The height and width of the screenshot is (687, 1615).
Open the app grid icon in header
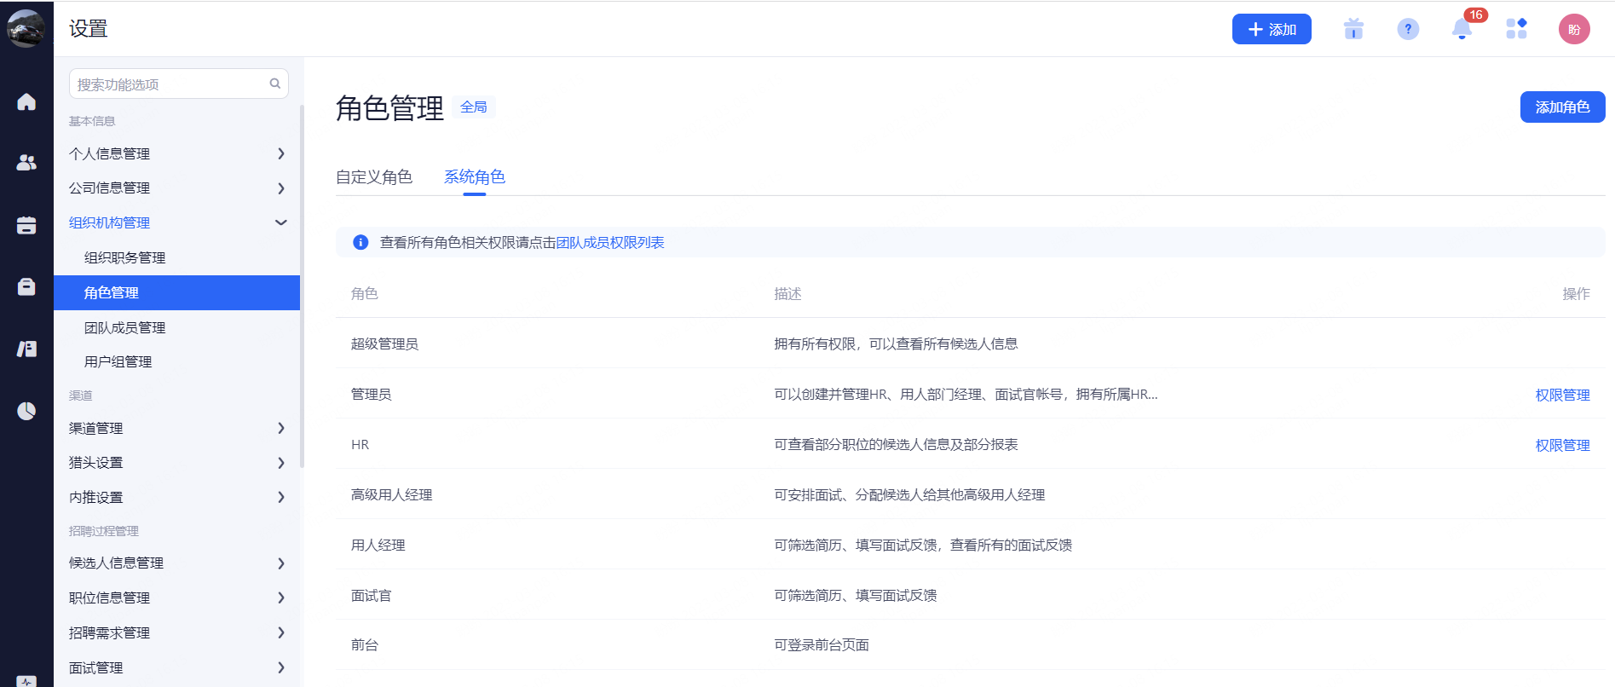coord(1516,29)
